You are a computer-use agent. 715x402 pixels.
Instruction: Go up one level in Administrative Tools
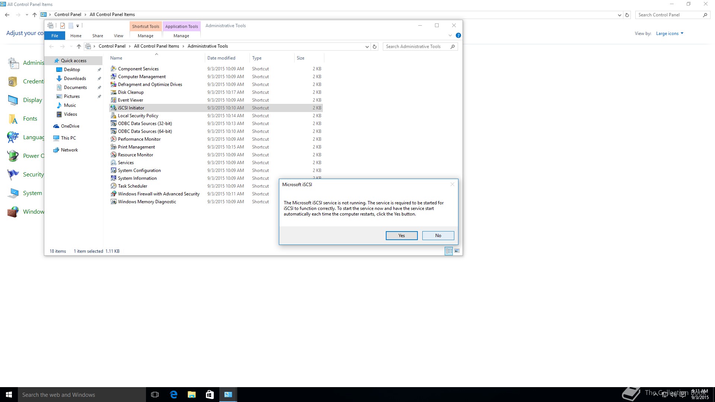pyautogui.click(x=79, y=47)
